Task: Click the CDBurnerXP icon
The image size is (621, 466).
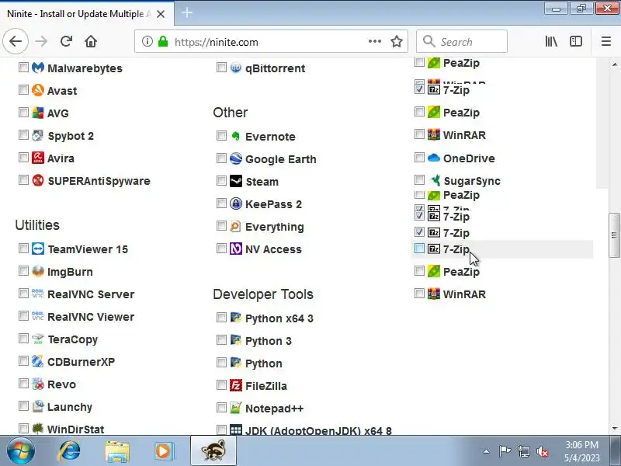Action: (x=37, y=361)
